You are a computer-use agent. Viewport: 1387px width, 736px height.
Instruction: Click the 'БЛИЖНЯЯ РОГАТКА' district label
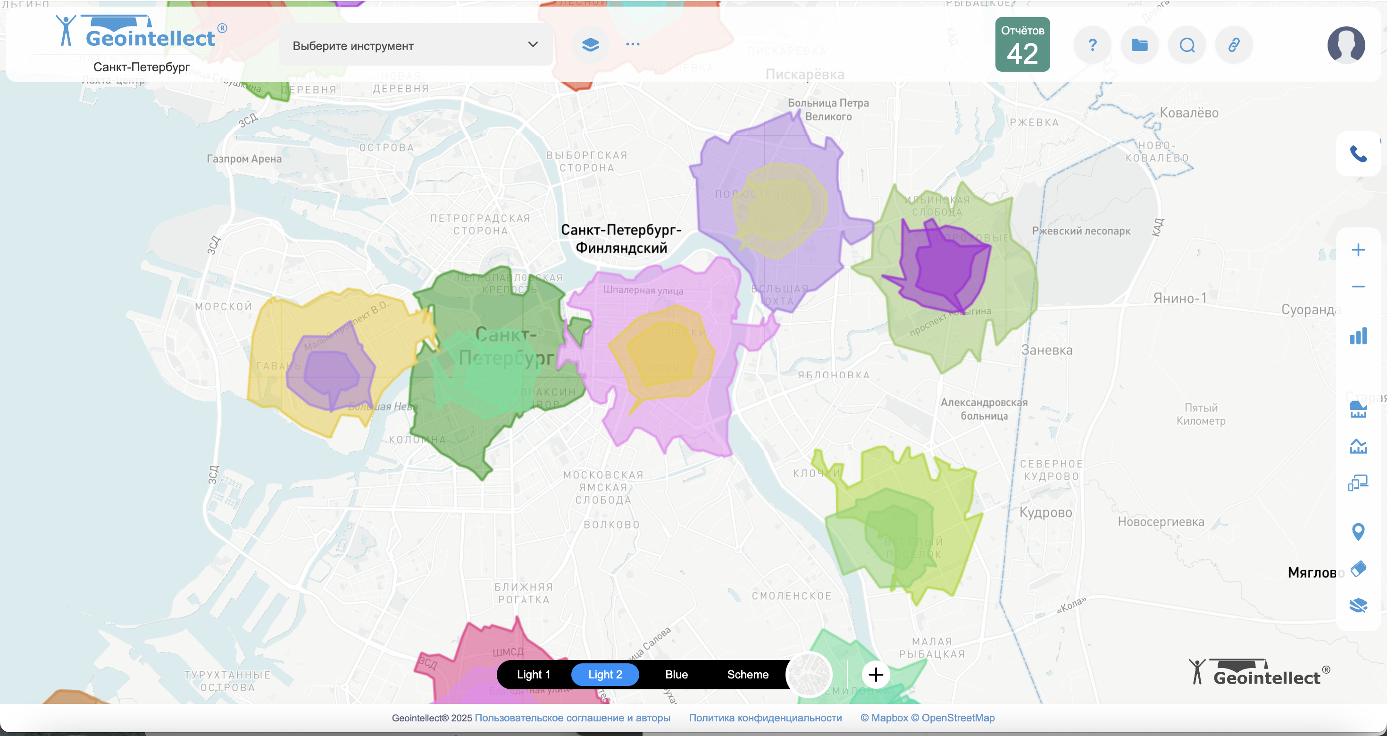(x=524, y=594)
